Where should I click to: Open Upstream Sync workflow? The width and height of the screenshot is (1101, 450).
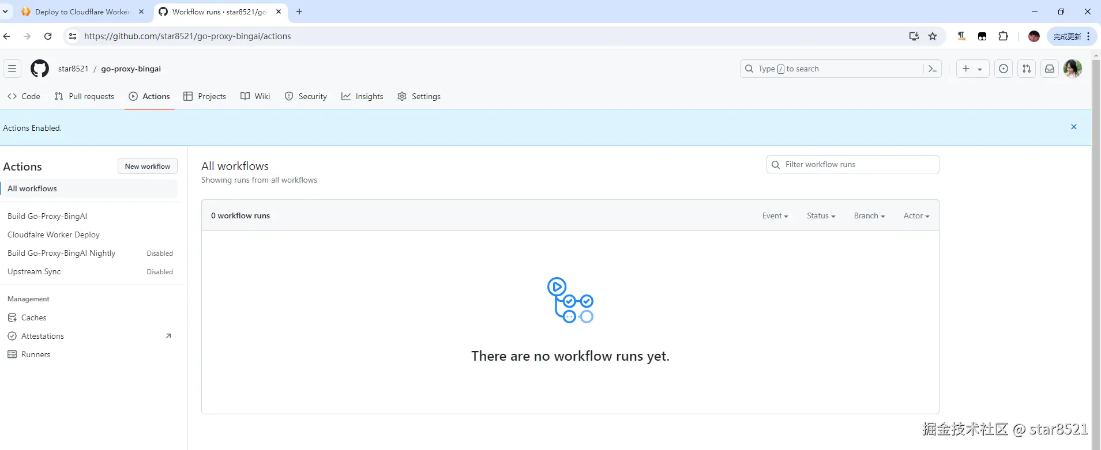(34, 271)
